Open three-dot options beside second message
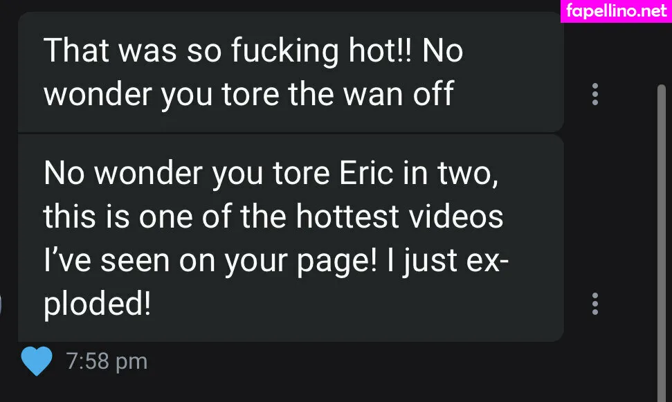 coord(595,304)
